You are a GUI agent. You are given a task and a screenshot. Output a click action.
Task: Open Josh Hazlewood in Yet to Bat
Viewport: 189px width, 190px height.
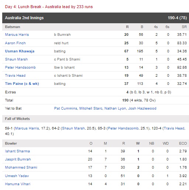pyautogui.click(x=142, y=108)
